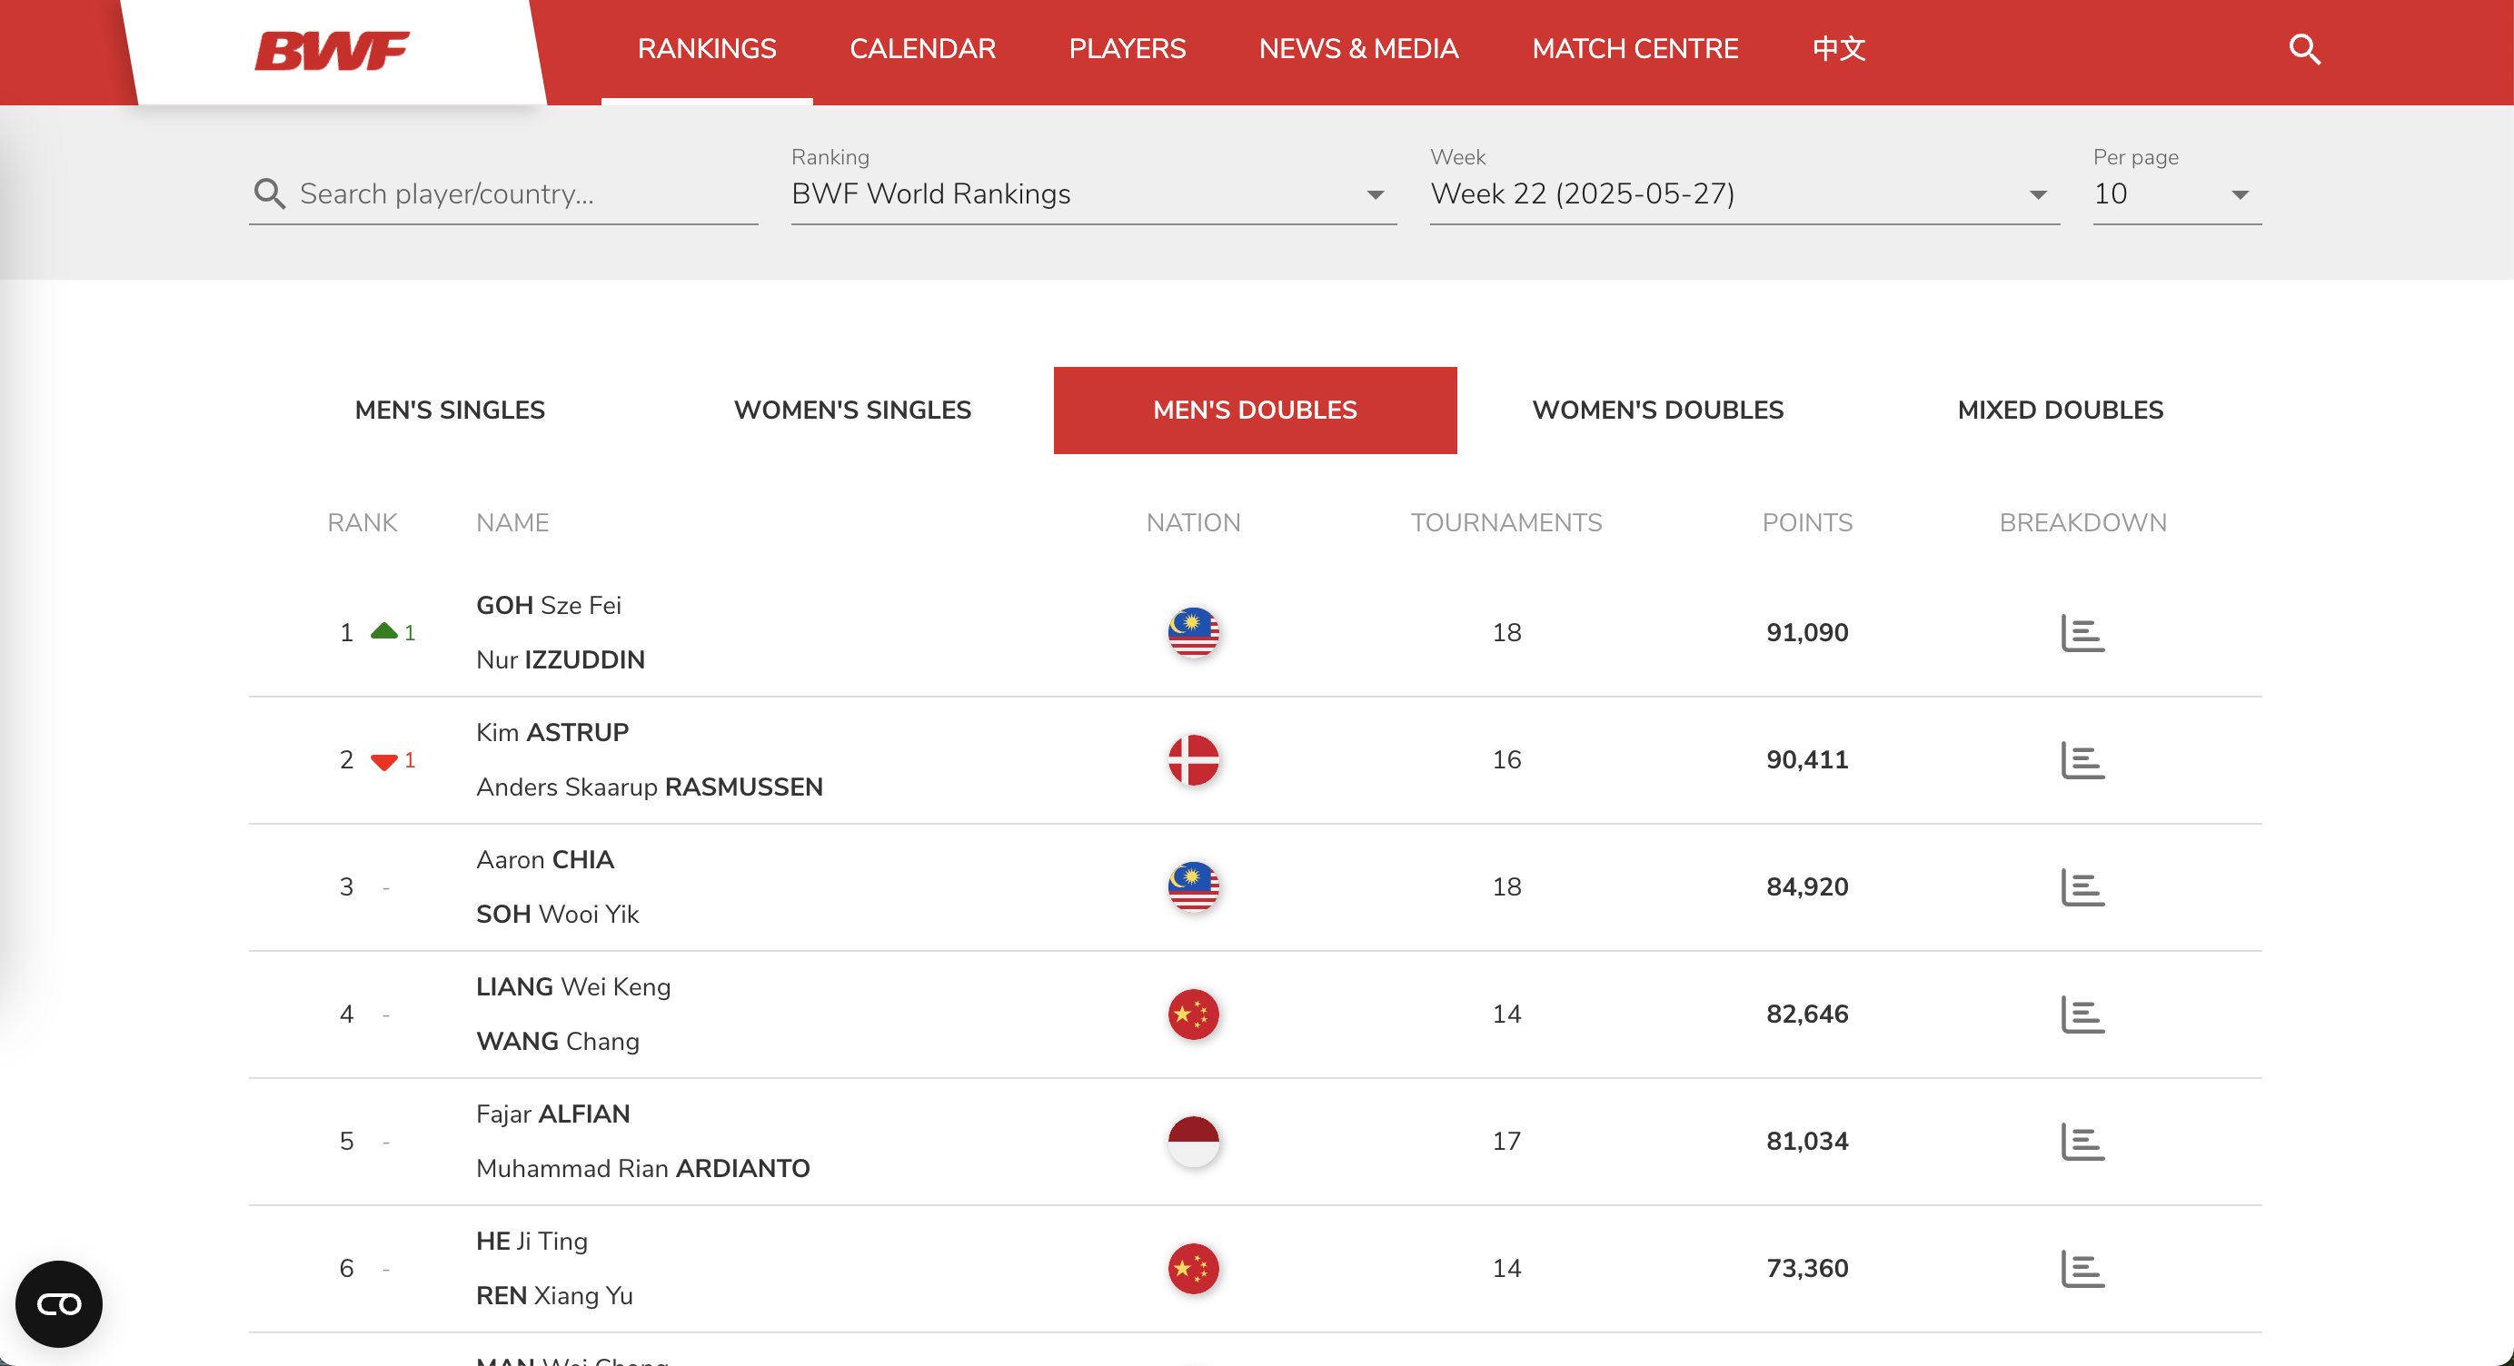Open the cookie consent floating button
The width and height of the screenshot is (2514, 1366).
tap(58, 1303)
